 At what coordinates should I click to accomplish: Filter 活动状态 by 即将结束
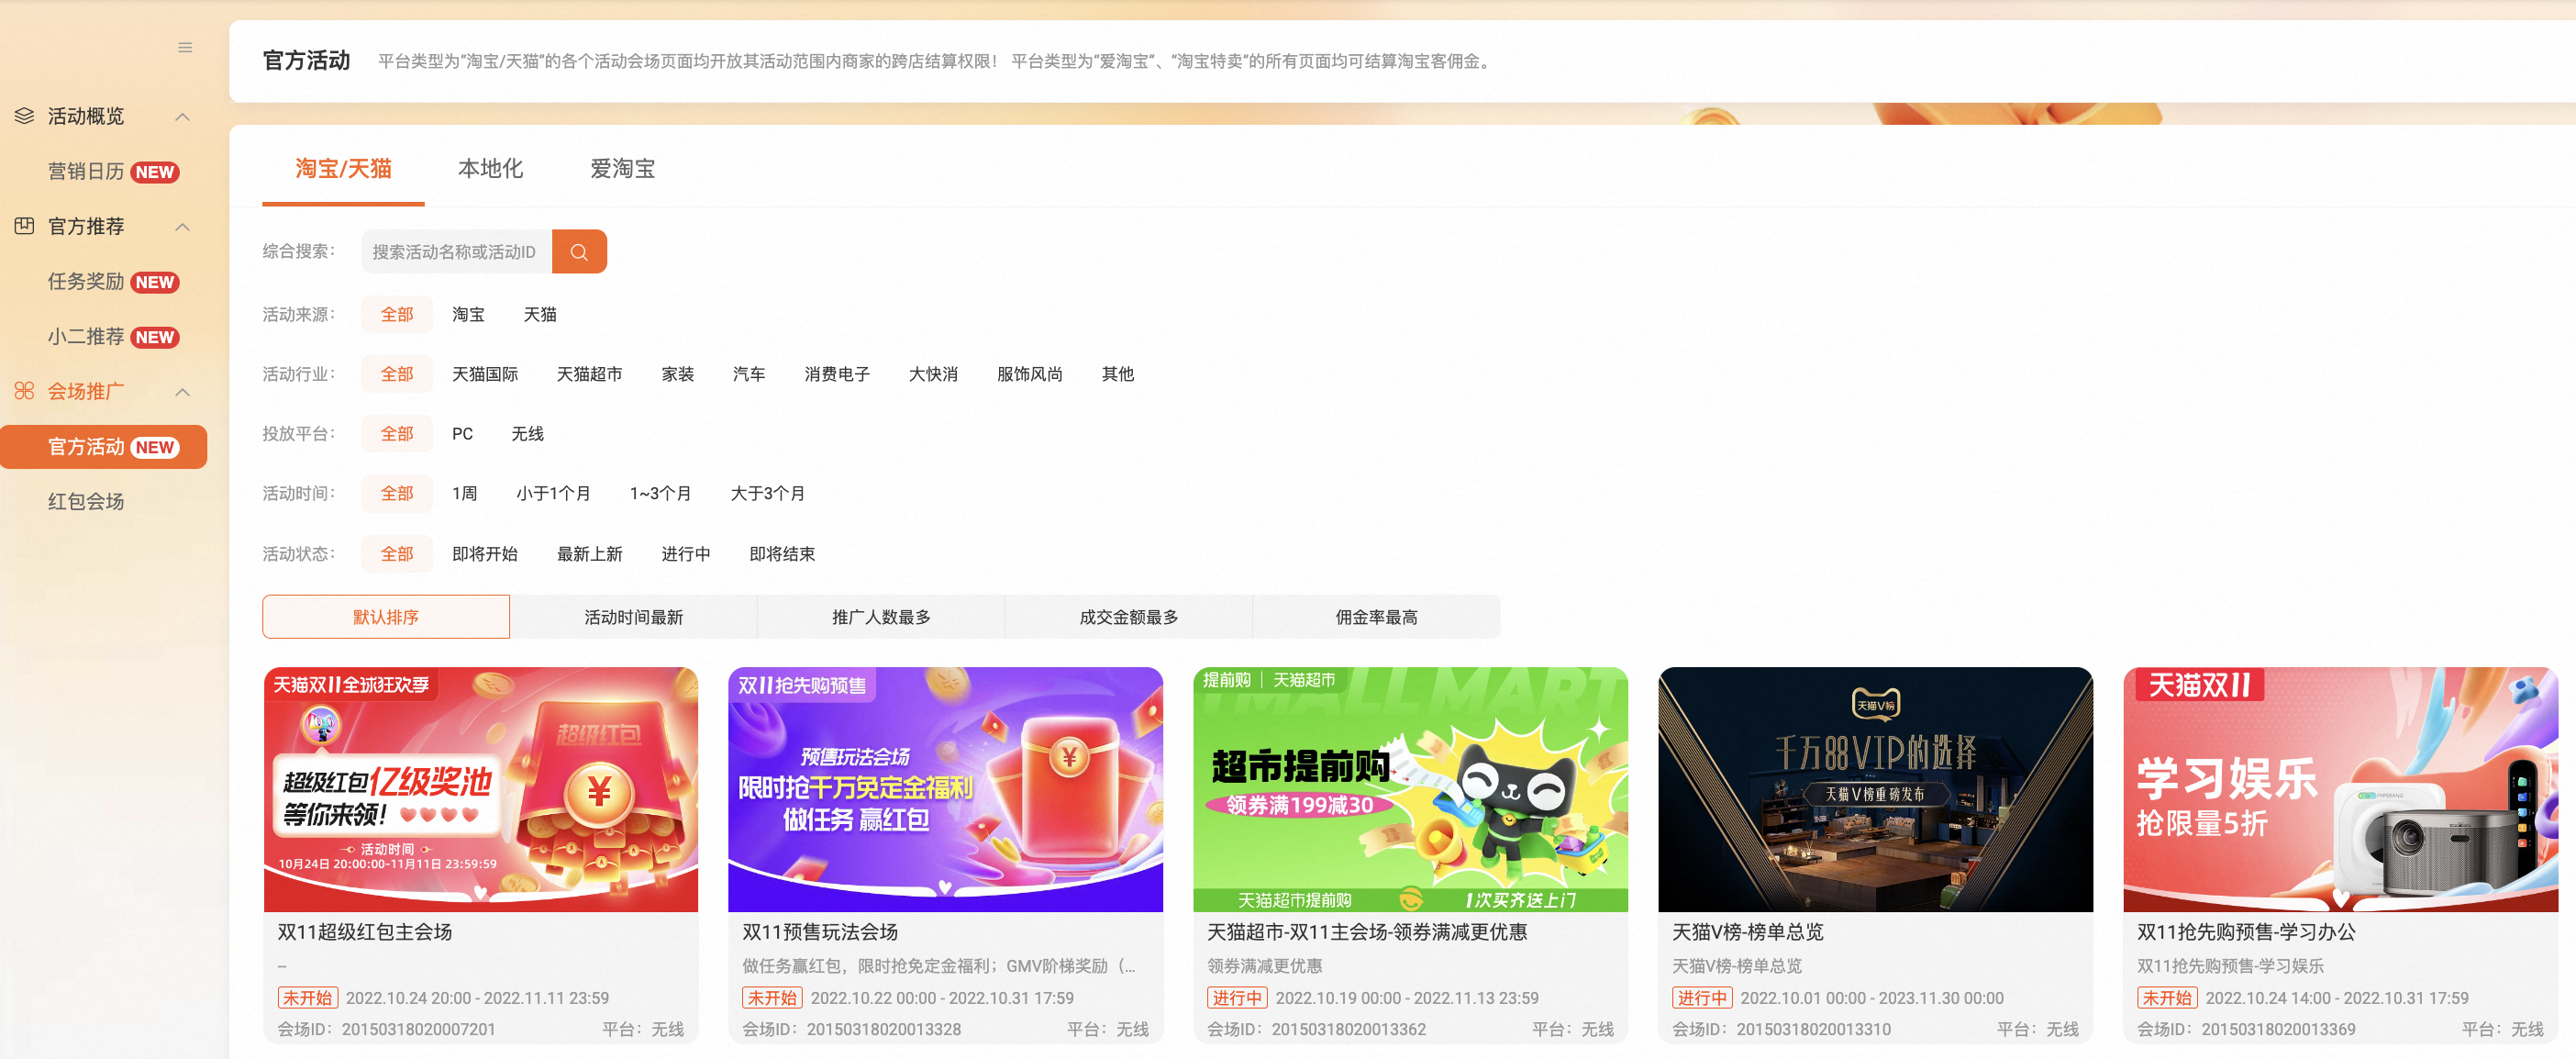pos(783,554)
